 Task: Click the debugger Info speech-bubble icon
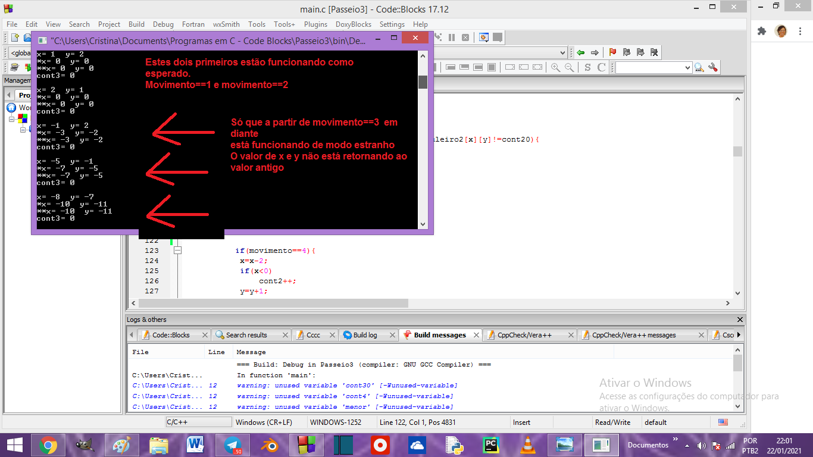498,37
